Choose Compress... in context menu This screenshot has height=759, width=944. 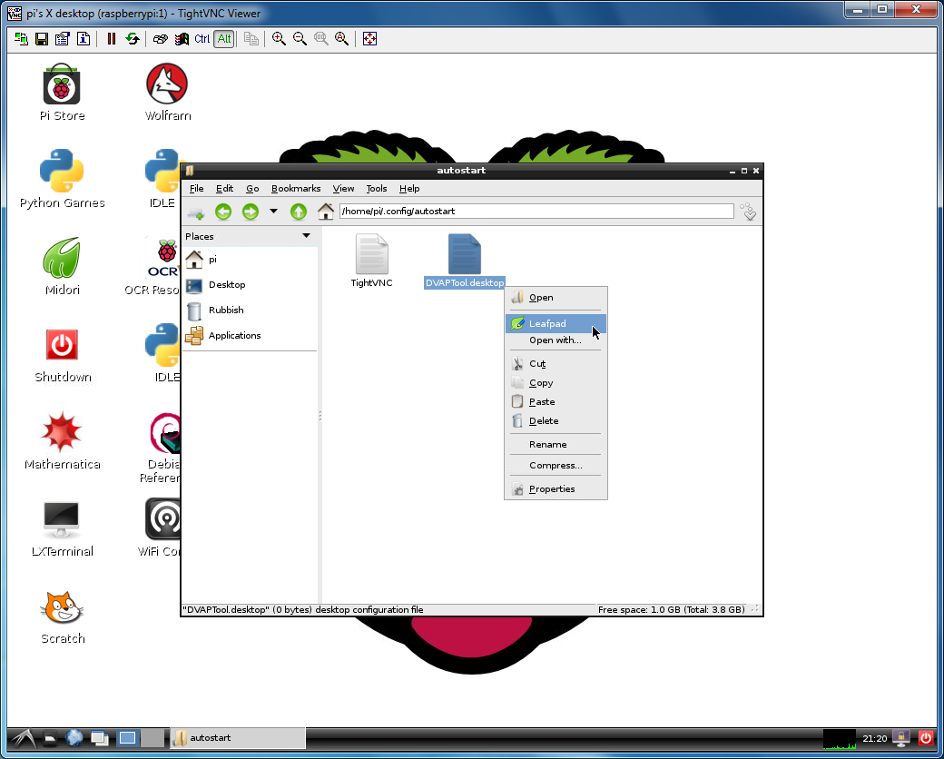click(x=556, y=466)
